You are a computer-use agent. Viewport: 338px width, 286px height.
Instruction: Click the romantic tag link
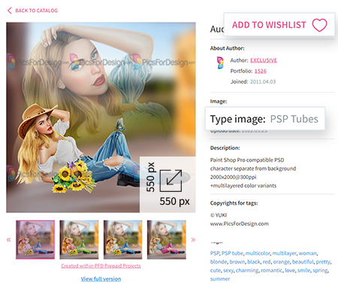click(271, 270)
